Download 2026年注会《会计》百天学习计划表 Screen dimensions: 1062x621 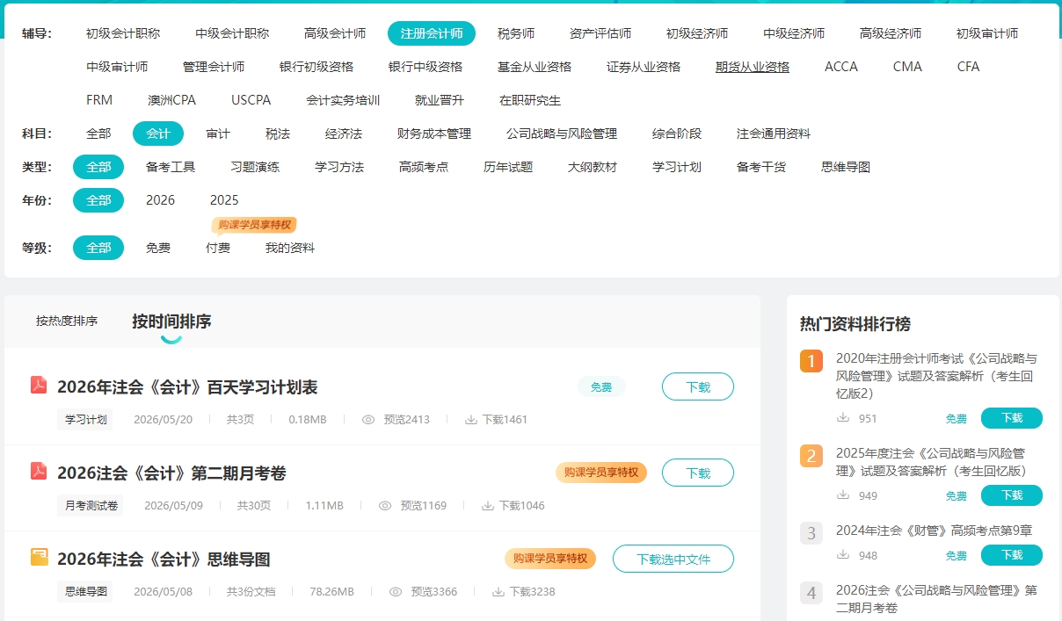pos(698,386)
